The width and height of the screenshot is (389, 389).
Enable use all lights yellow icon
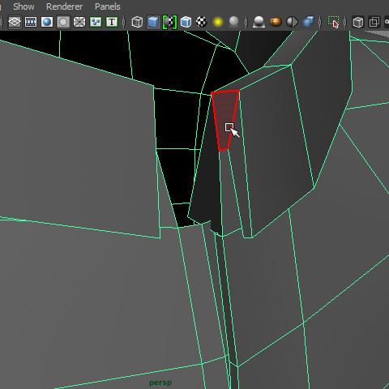click(x=218, y=22)
